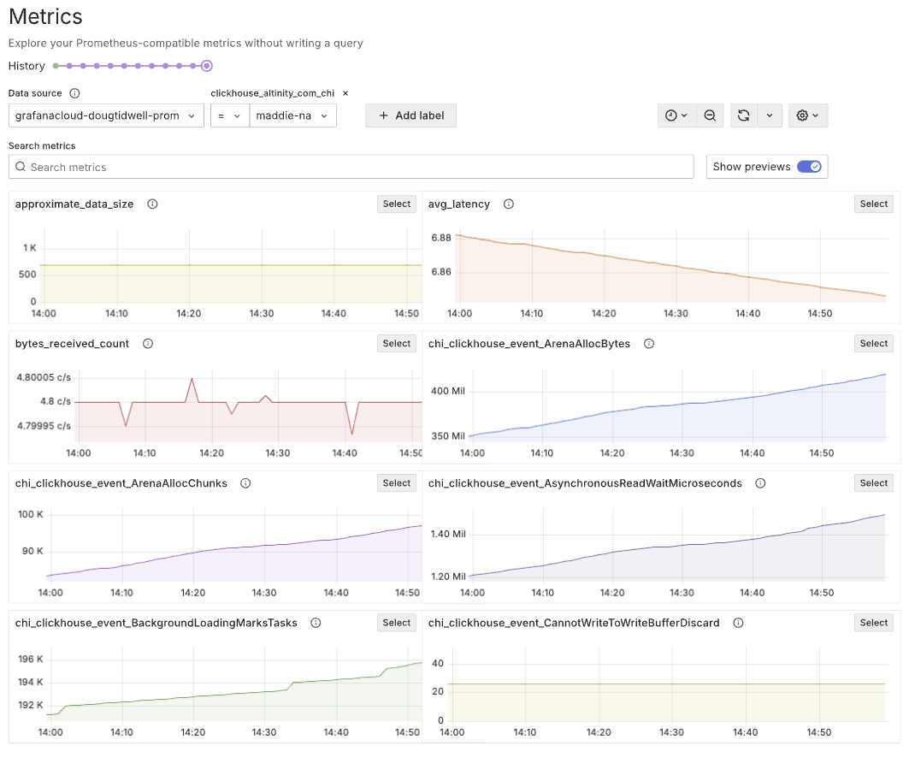Disable the Show previews toggle
Viewport: 915px width, 775px height.
tap(811, 166)
